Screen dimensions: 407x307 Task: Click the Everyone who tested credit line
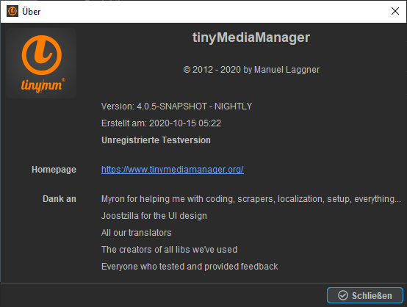[x=190, y=267]
